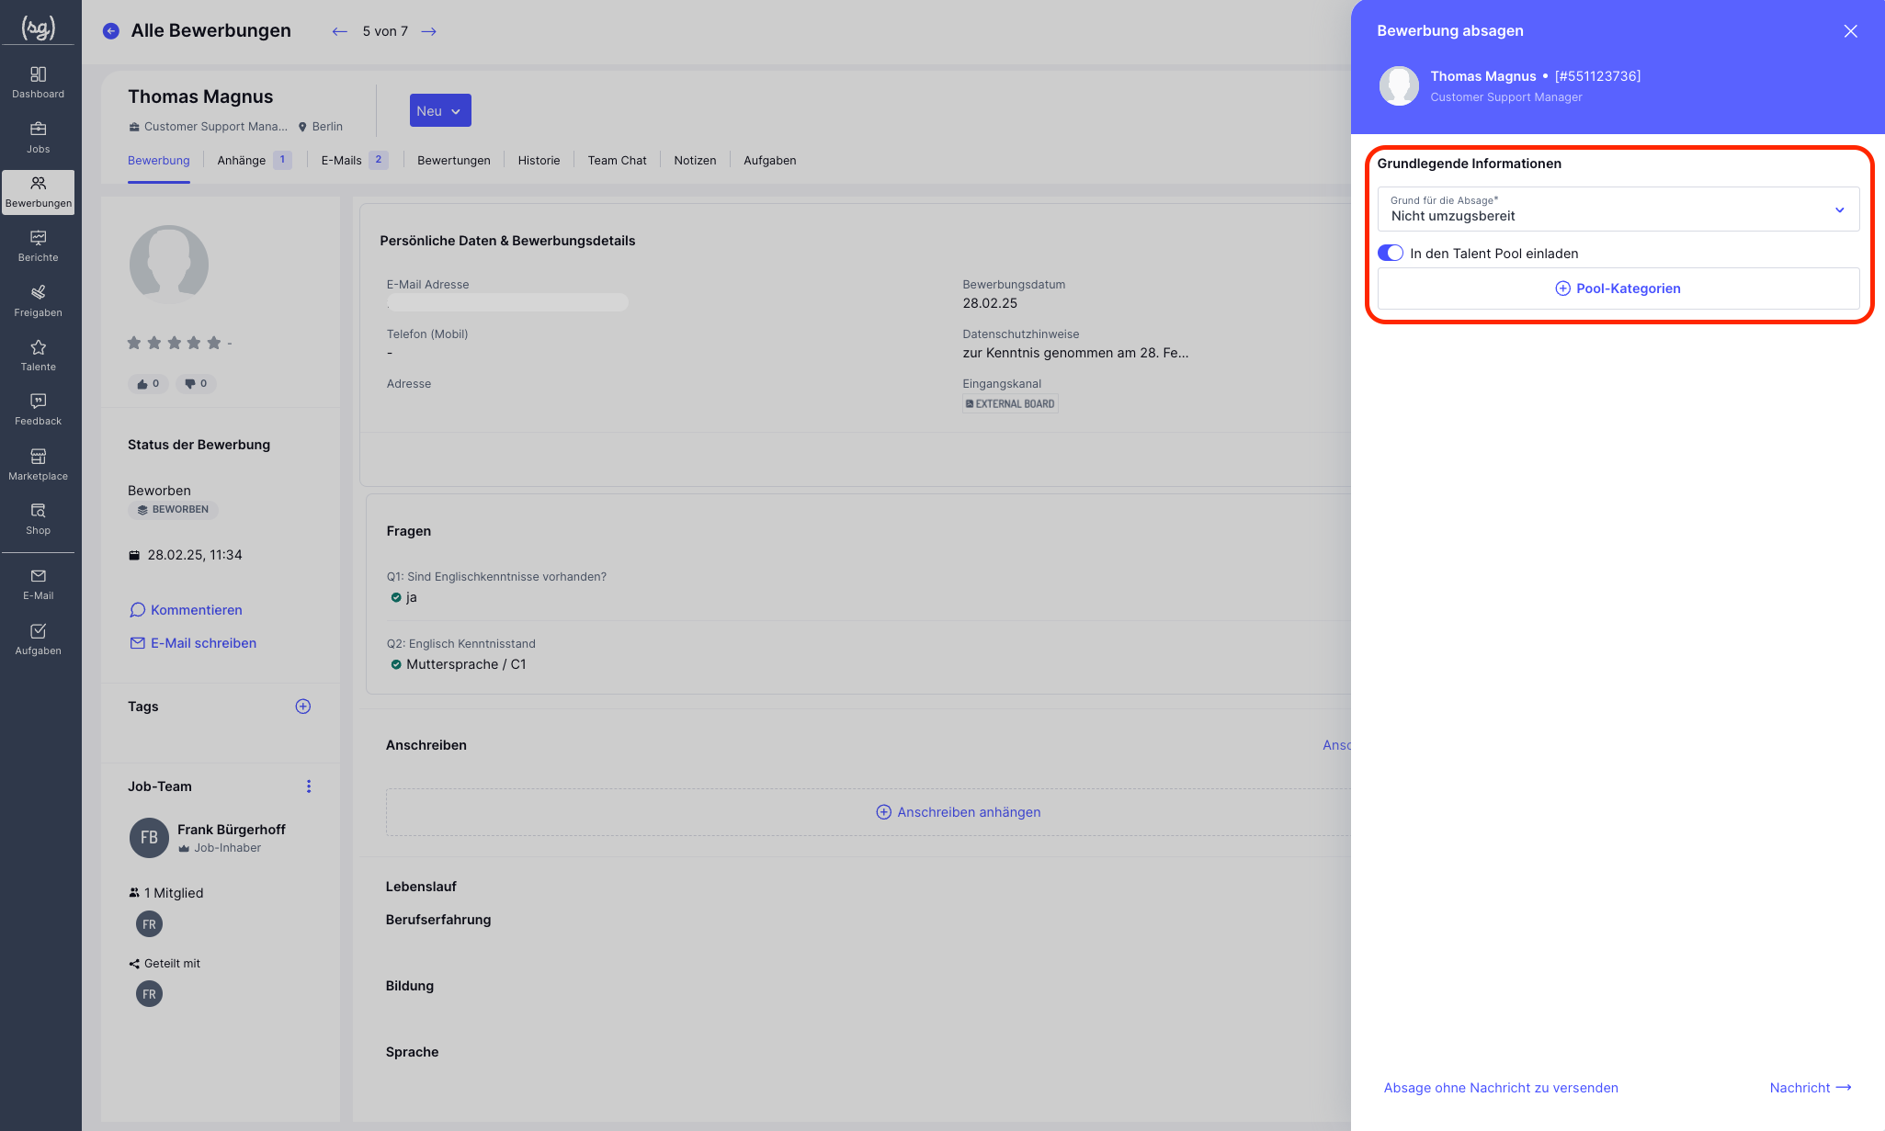Click the Berlin location label
Image resolution: width=1885 pixels, height=1131 pixels.
320,127
